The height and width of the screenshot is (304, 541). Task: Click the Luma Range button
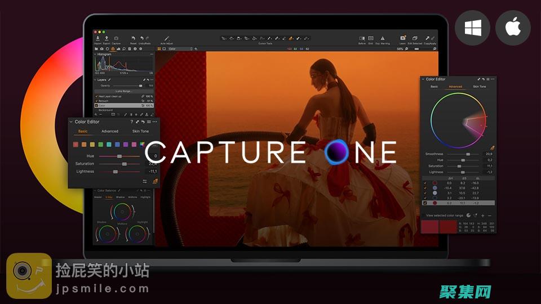click(x=123, y=91)
